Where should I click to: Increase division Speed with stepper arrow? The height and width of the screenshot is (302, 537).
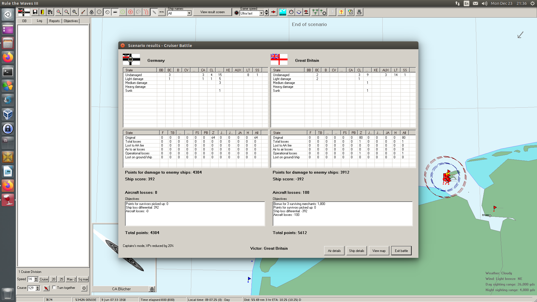[36, 278]
